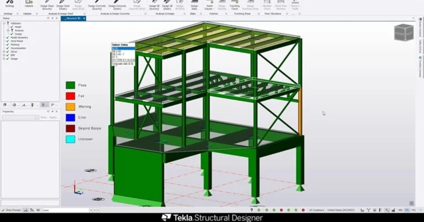The image size is (424, 222).
Task: Run Design Concrete (Static)
Action: 117,4
